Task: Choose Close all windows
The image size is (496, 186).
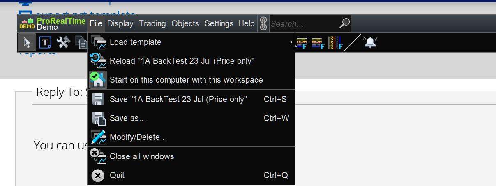Action: [142, 156]
